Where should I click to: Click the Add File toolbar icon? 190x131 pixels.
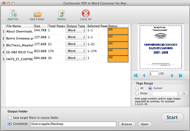pyautogui.click(x=13, y=13)
